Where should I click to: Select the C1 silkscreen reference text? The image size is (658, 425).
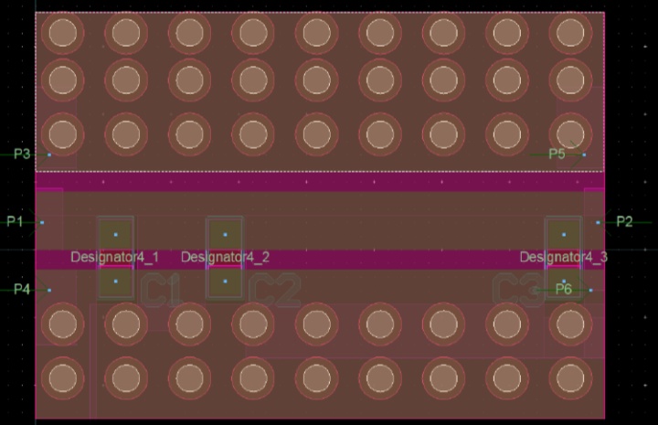click(161, 290)
